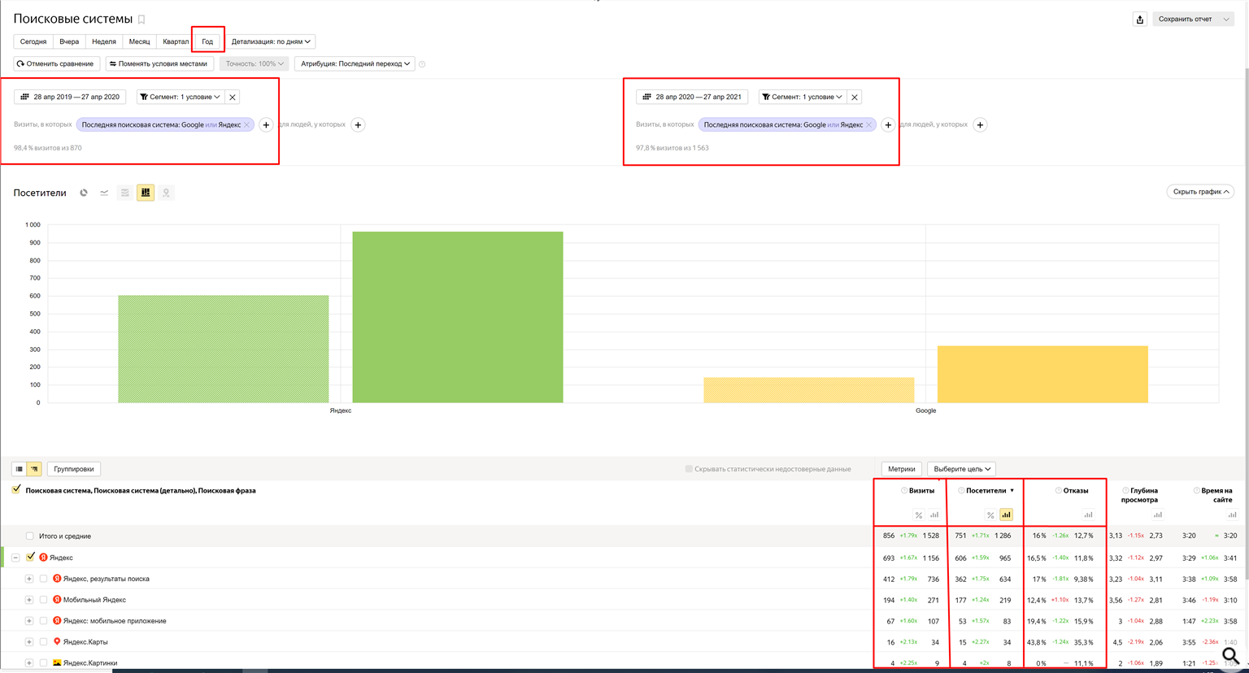The height and width of the screenshot is (673, 1249).
Task: Click the export report icon
Action: [x=1139, y=20]
